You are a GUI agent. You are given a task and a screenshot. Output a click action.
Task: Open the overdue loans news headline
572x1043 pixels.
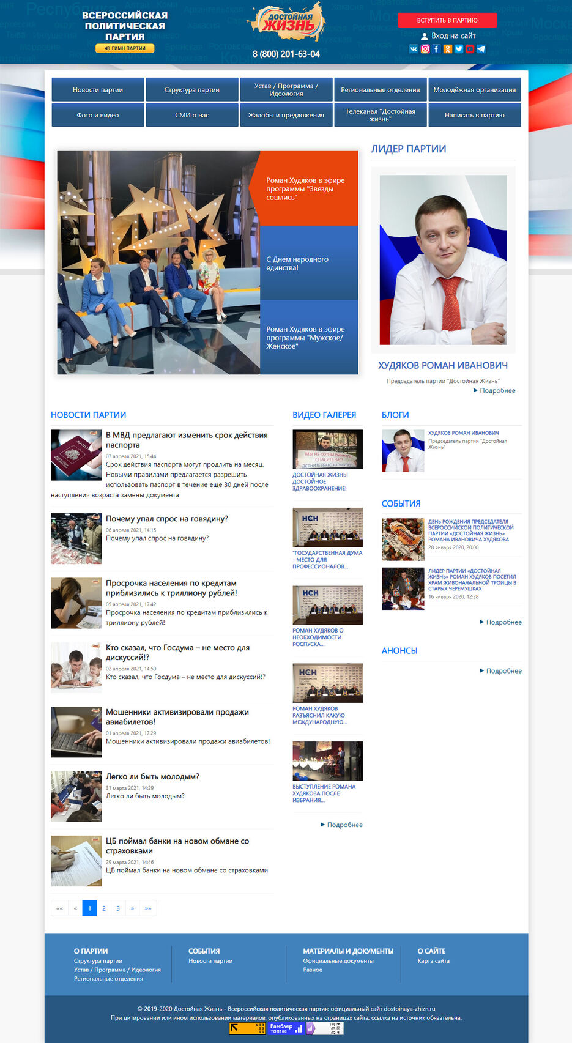click(171, 588)
